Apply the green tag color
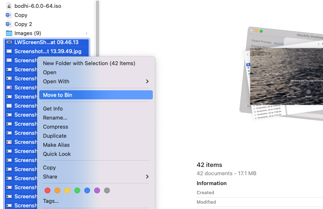323x209 pixels. [x=77, y=190]
